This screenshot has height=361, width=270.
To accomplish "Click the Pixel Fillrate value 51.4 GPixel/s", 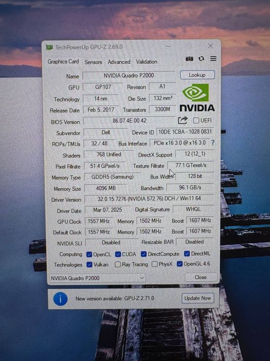I will (105, 166).
